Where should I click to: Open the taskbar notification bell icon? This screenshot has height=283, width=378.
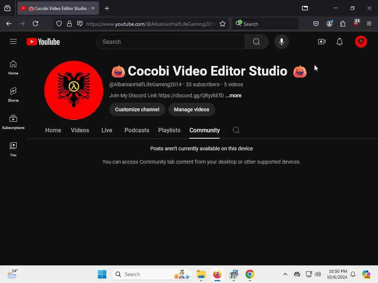[x=353, y=274]
